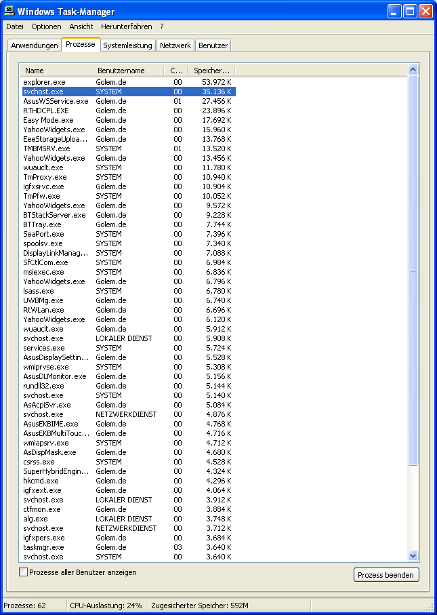This screenshot has width=437, height=615.
Task: Select the DisplayLinkManag... process
Action: pyautogui.click(x=129, y=253)
